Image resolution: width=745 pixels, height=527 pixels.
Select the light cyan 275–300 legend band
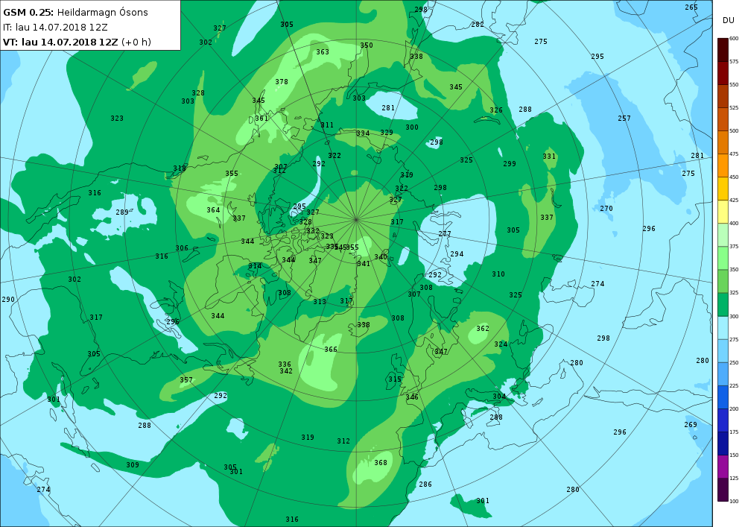pyautogui.click(x=723, y=328)
